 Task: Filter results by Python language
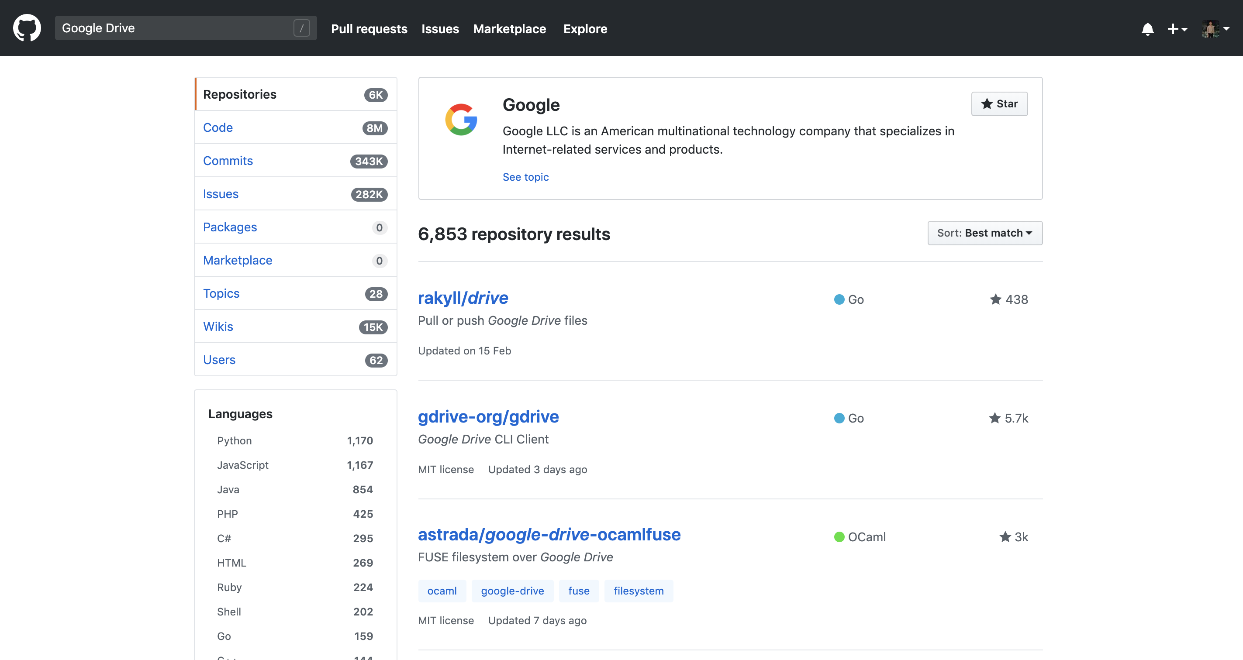tap(295, 440)
